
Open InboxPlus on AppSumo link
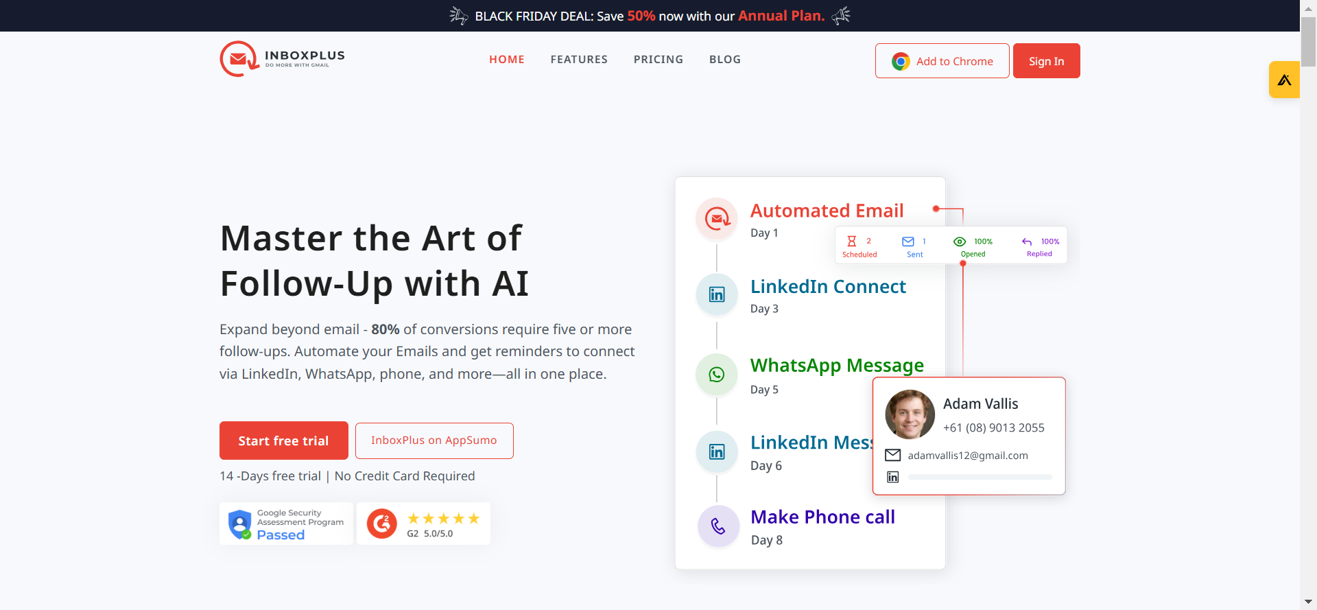tap(434, 441)
